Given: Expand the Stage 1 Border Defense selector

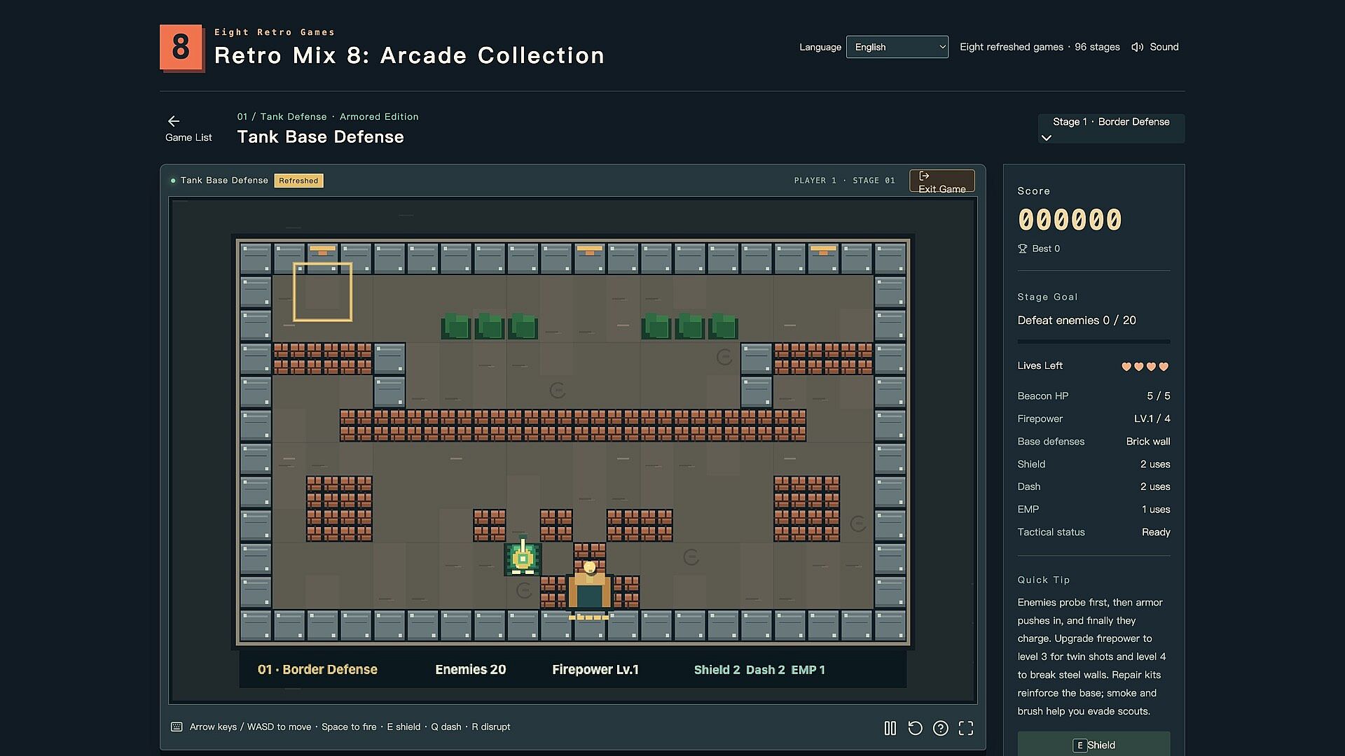Looking at the screenshot, I should (x=1111, y=129).
